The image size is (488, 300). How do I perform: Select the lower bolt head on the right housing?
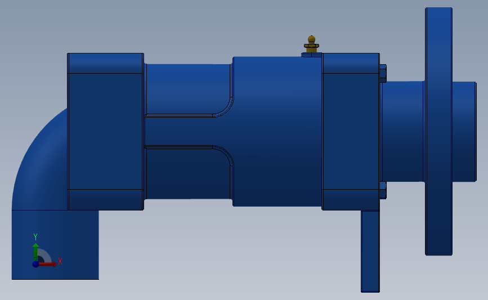tap(383, 190)
